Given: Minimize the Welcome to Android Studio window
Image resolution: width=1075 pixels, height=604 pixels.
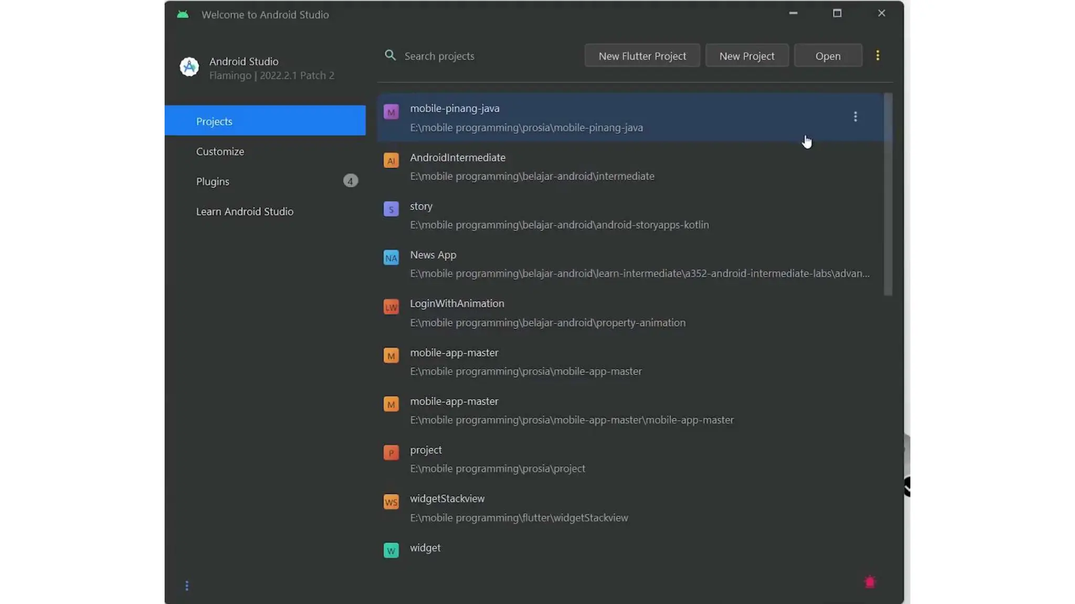Looking at the screenshot, I should (x=793, y=13).
